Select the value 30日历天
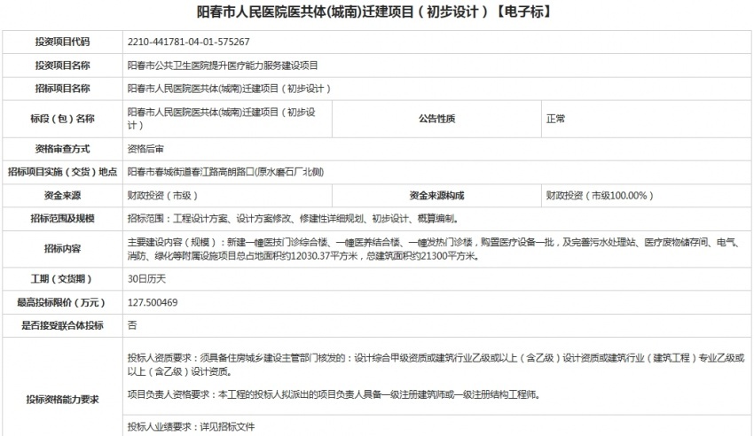Screen dimensions: 754x436 tap(146, 279)
